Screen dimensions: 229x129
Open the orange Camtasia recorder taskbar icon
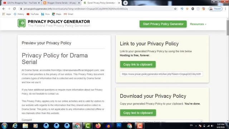pos(140,126)
